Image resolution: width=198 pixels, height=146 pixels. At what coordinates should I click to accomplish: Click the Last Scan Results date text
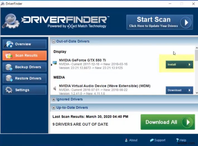tap(90, 116)
